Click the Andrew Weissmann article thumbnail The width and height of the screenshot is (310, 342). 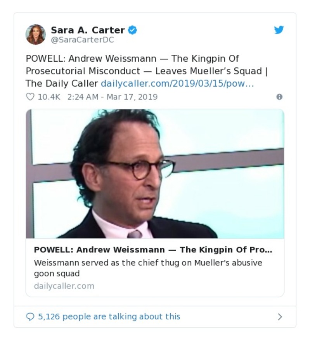coord(155,174)
